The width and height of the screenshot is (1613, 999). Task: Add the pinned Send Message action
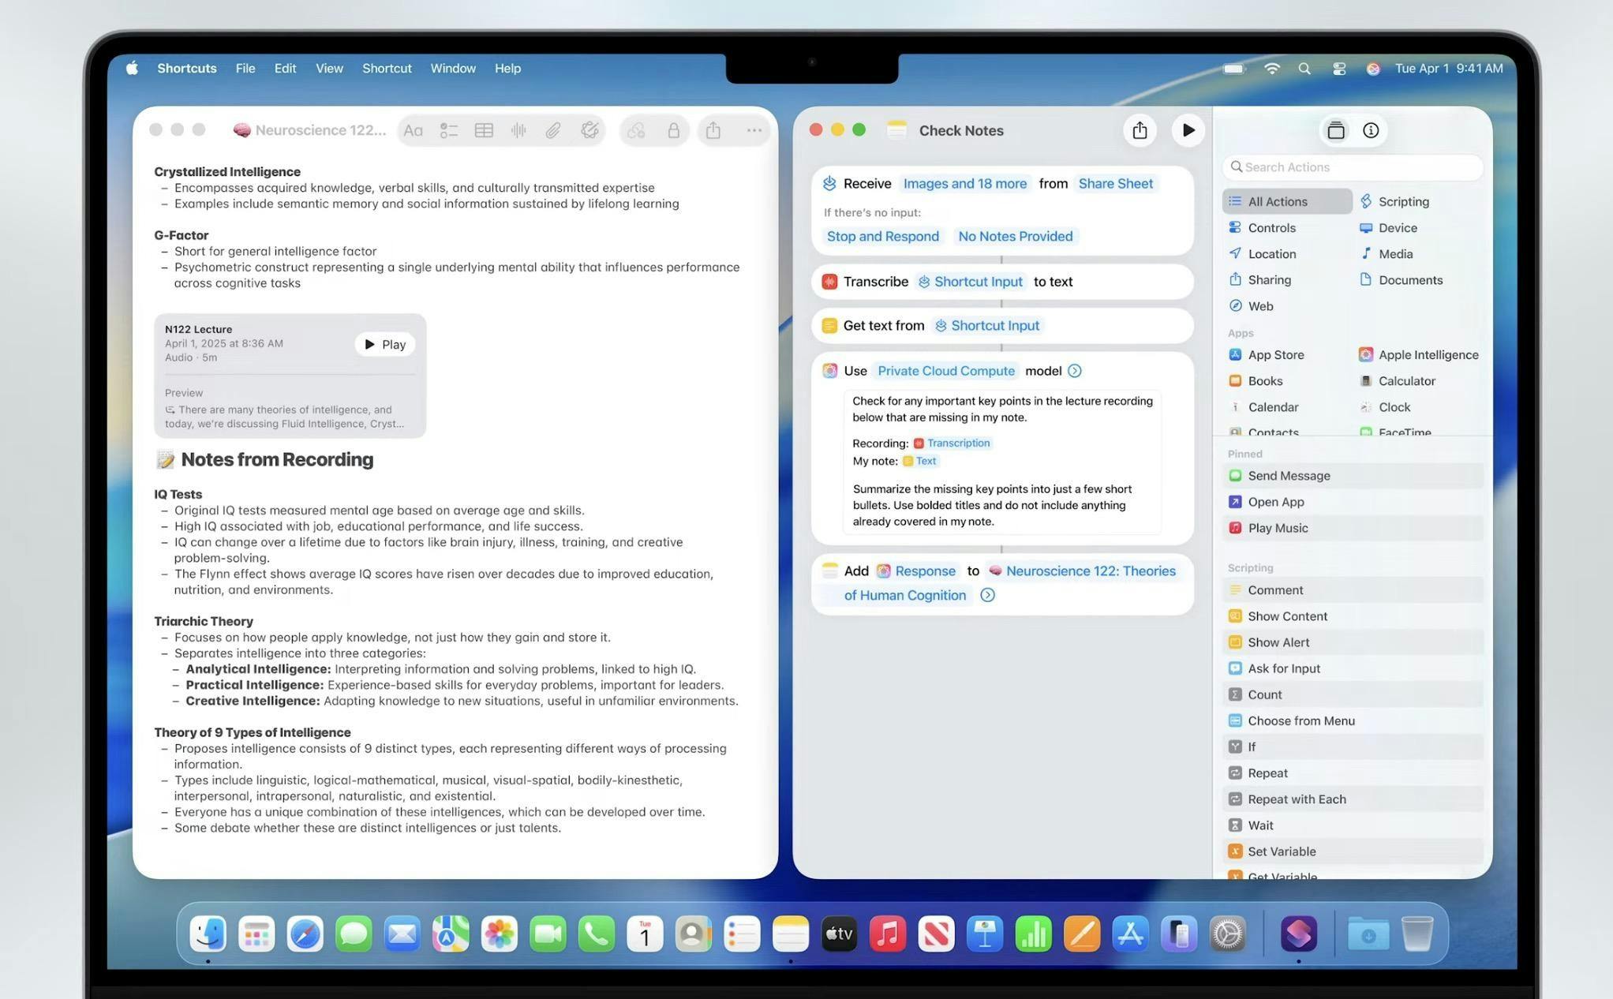coord(1353,476)
